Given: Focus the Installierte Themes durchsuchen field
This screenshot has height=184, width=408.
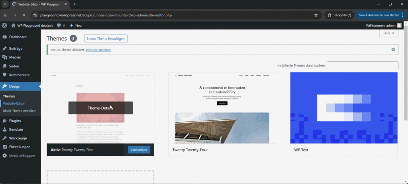Looking at the screenshot, I should pos(363,65).
